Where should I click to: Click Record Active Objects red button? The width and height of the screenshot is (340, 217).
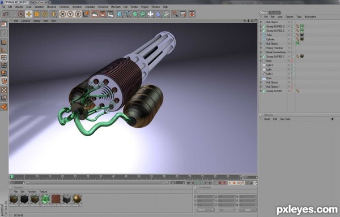click(220, 183)
